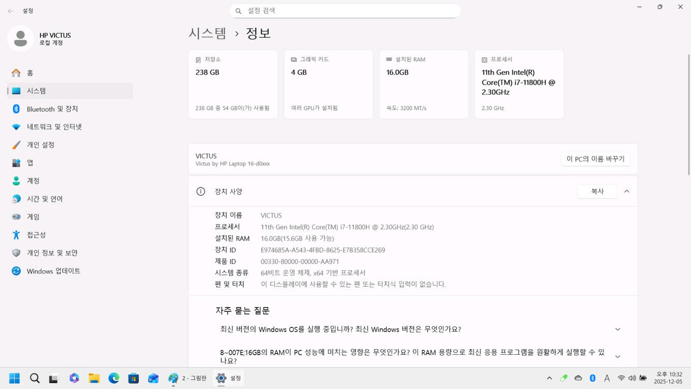This screenshot has width=691, height=389.
Task: Open Windows 업데이트 settings
Action: 53,271
